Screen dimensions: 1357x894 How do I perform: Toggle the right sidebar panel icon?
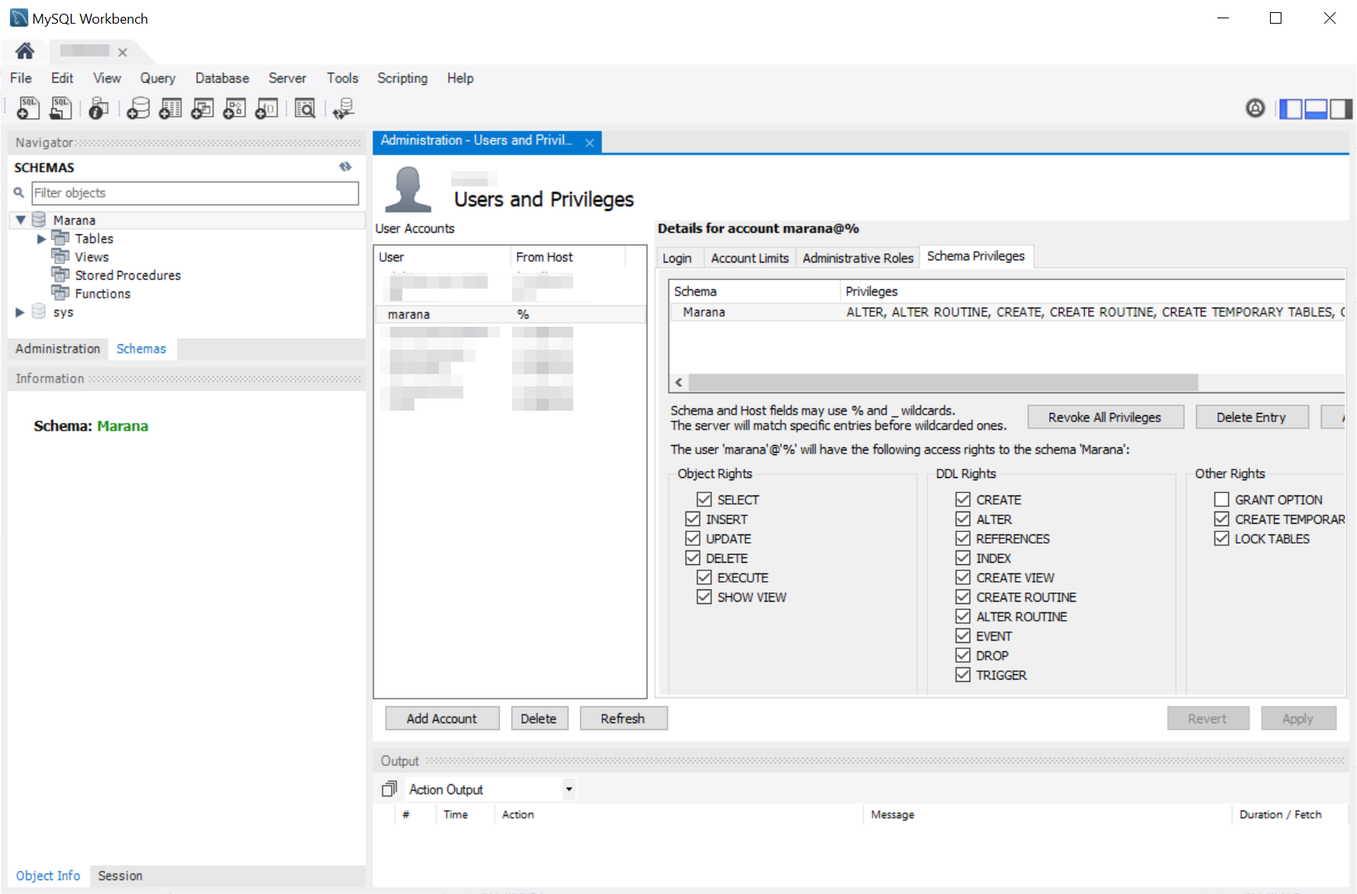1341,109
